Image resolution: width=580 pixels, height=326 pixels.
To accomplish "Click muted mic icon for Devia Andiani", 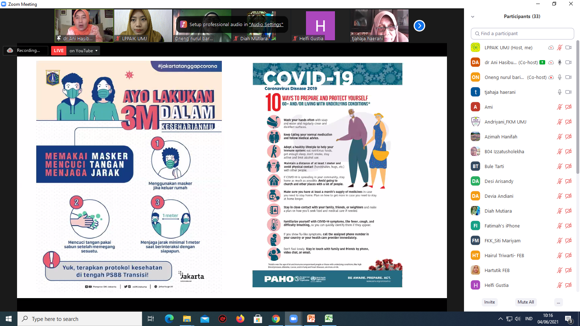I will point(560,196).
